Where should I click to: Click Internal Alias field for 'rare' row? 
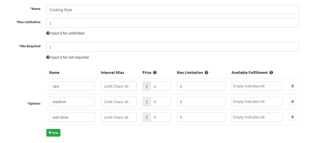[x=118, y=86]
